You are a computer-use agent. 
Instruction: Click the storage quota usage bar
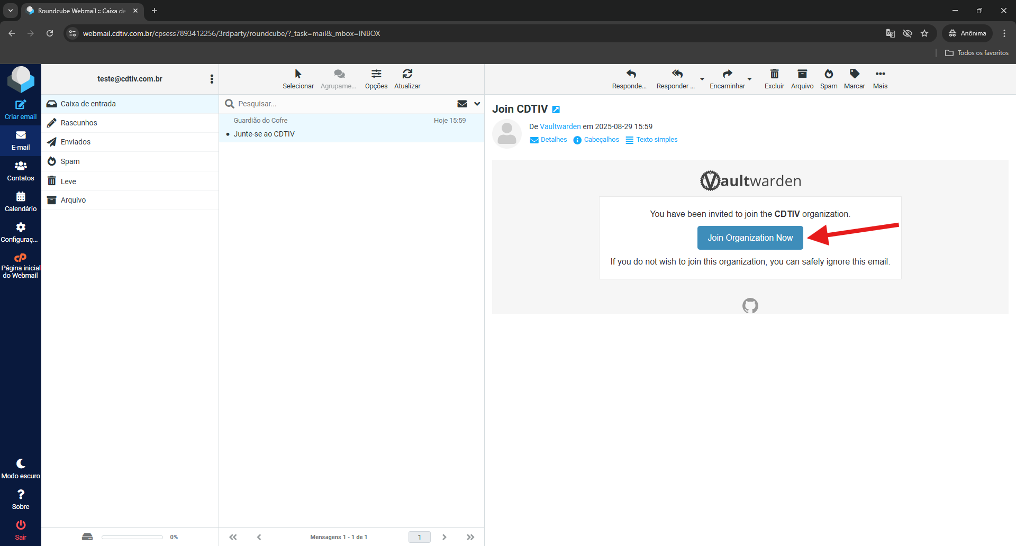(132, 537)
